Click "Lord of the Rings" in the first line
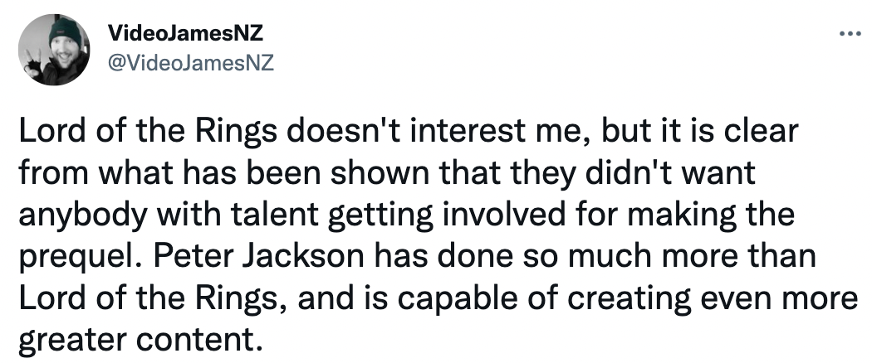This screenshot has width=872, height=363. (148, 131)
